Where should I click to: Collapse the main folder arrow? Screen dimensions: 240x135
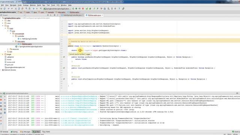tap(5, 28)
